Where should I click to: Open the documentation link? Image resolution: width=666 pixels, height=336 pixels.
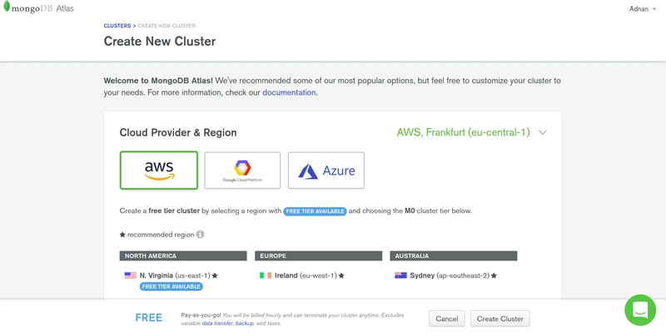tap(289, 92)
